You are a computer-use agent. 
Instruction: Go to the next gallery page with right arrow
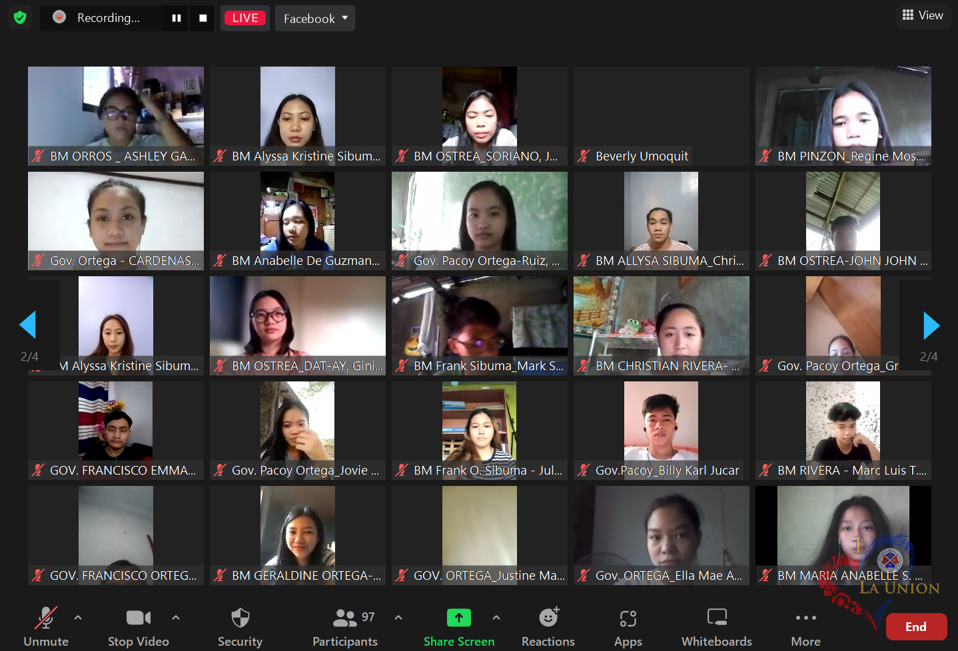(x=931, y=325)
